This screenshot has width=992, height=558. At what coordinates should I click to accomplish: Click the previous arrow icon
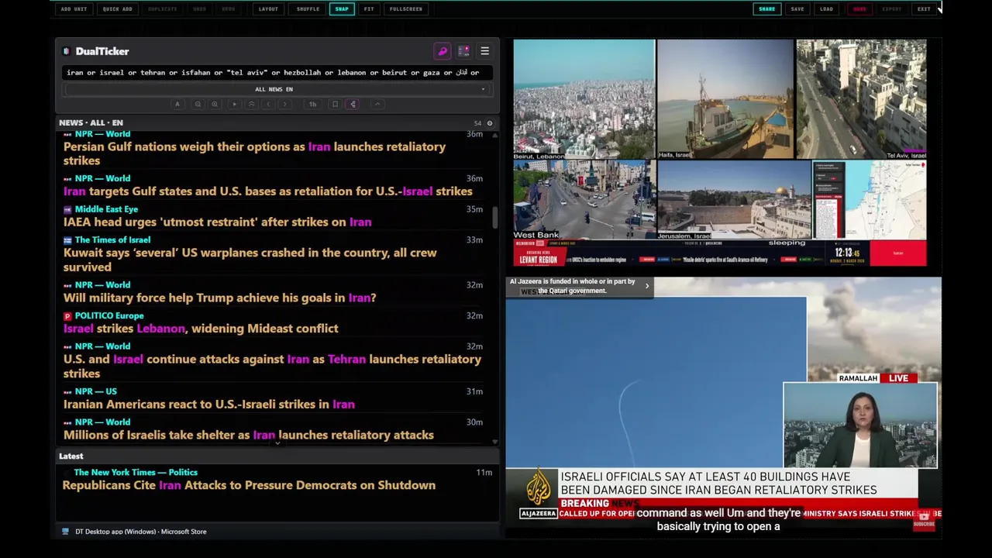coord(268,104)
